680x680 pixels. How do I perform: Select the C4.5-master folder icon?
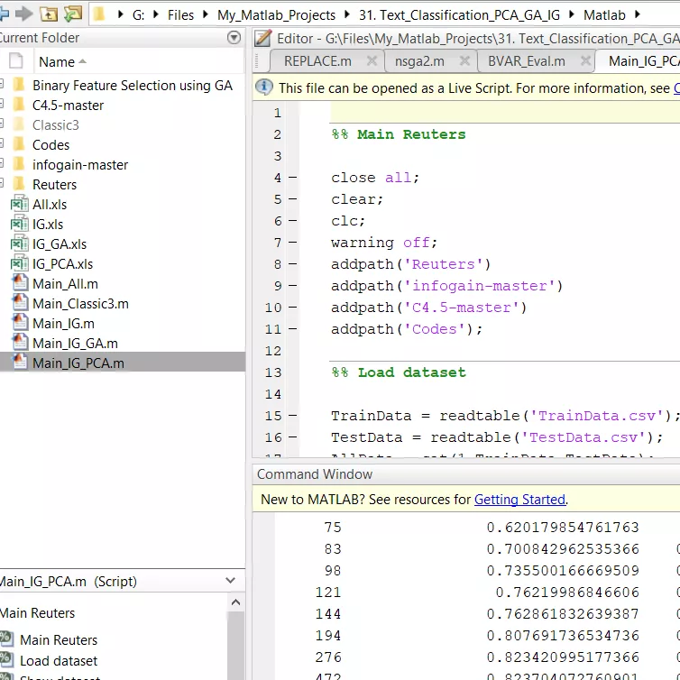point(19,105)
